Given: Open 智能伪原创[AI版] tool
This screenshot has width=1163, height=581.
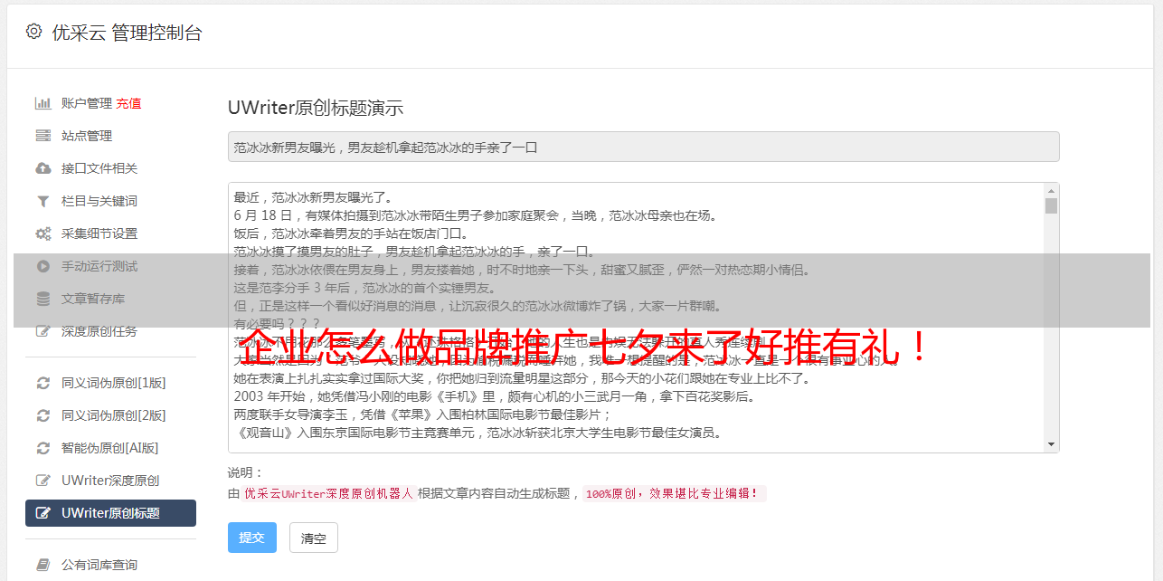Looking at the screenshot, I should (x=110, y=448).
